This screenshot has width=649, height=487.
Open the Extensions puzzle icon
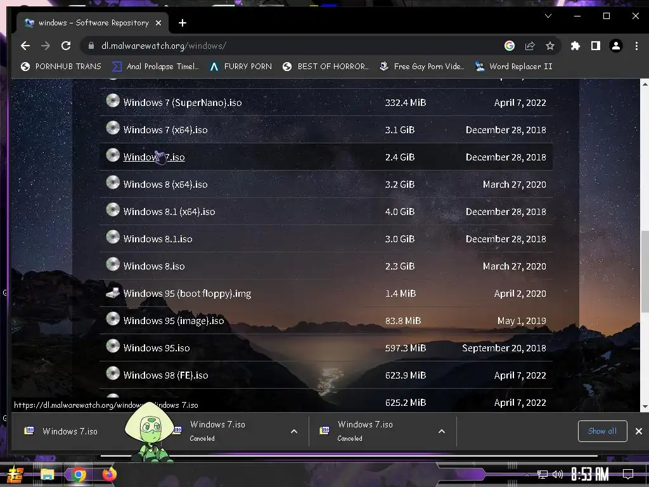click(575, 46)
